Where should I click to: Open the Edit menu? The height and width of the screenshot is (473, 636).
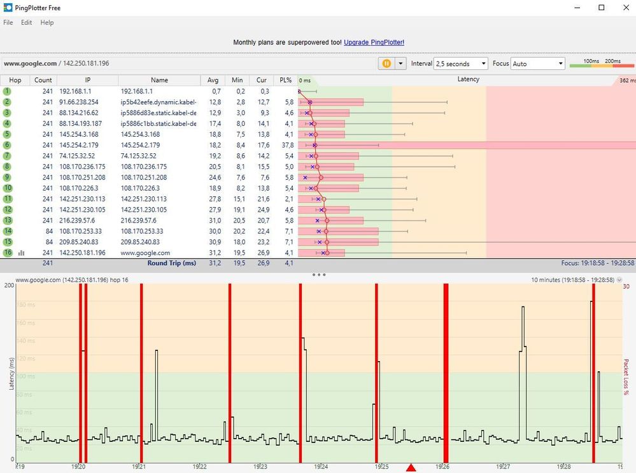point(26,23)
